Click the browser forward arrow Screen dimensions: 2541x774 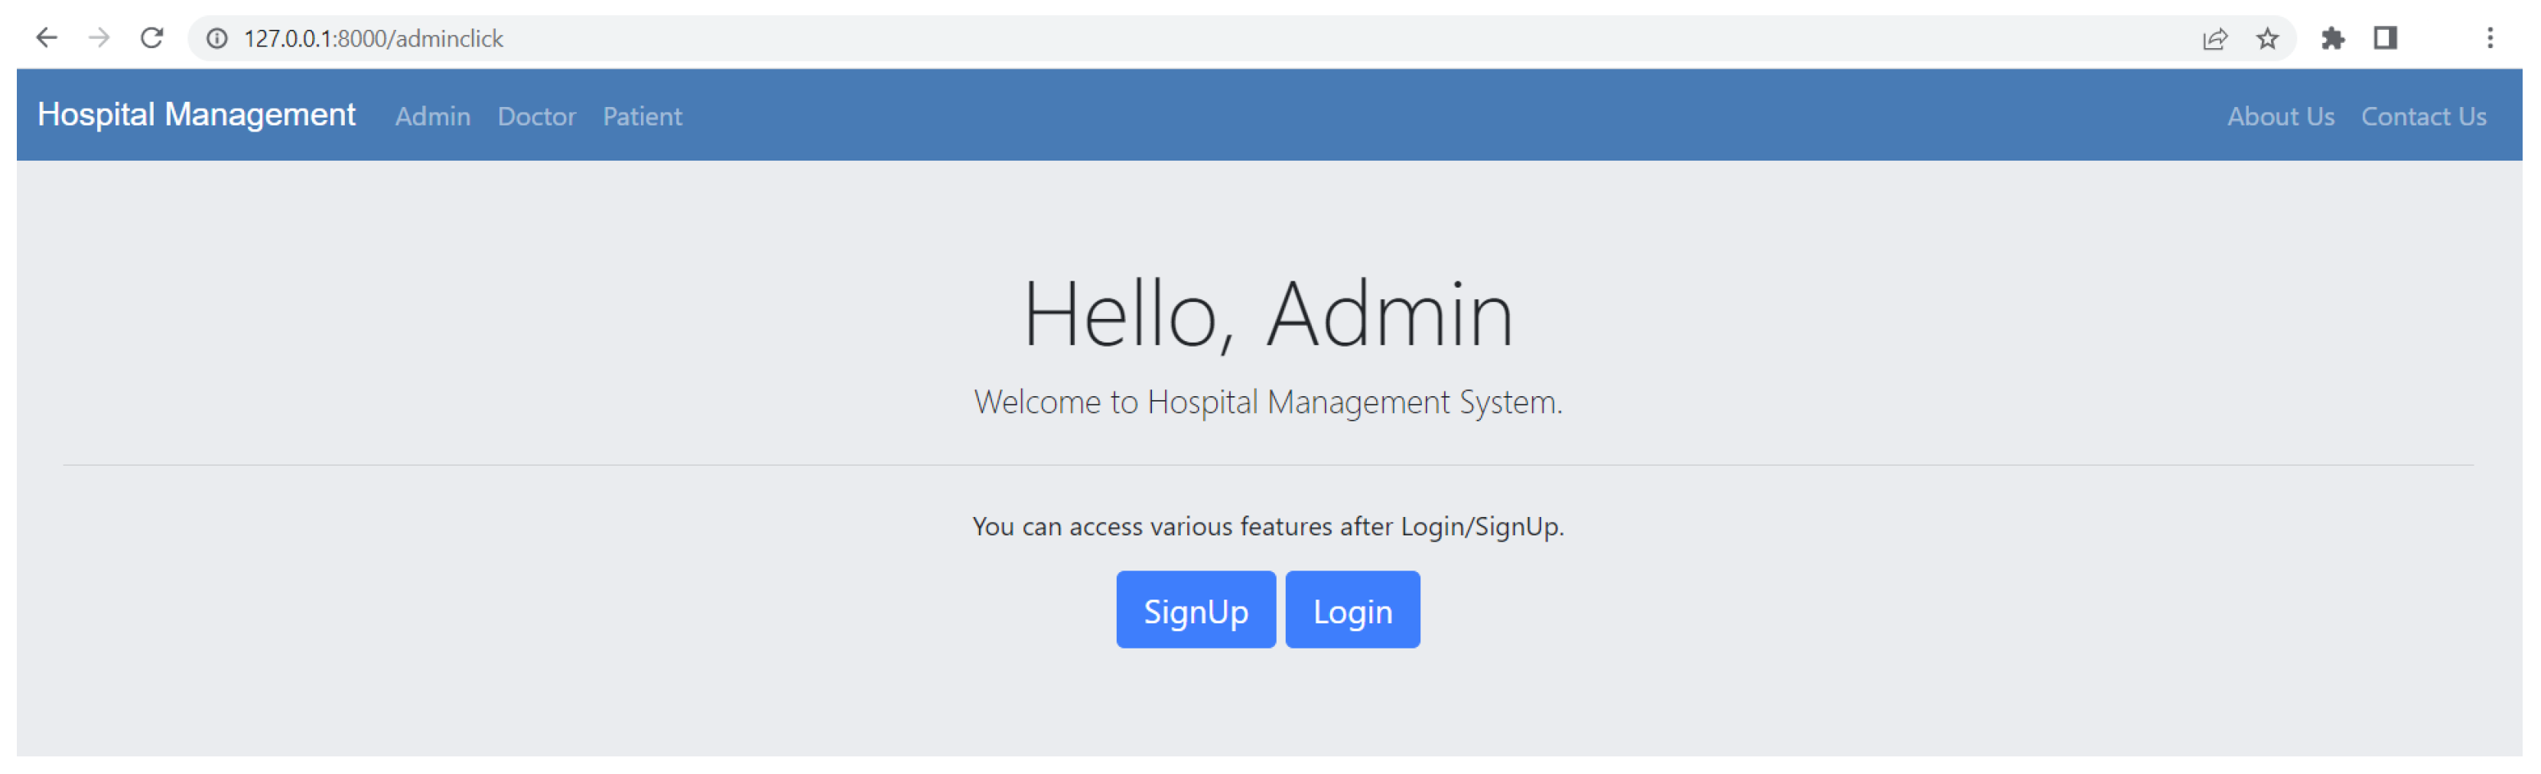99,38
